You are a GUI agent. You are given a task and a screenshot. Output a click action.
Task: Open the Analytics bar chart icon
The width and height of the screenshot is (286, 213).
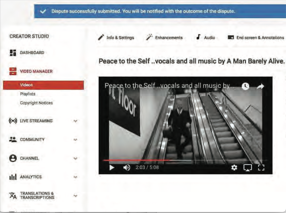(x=13, y=177)
